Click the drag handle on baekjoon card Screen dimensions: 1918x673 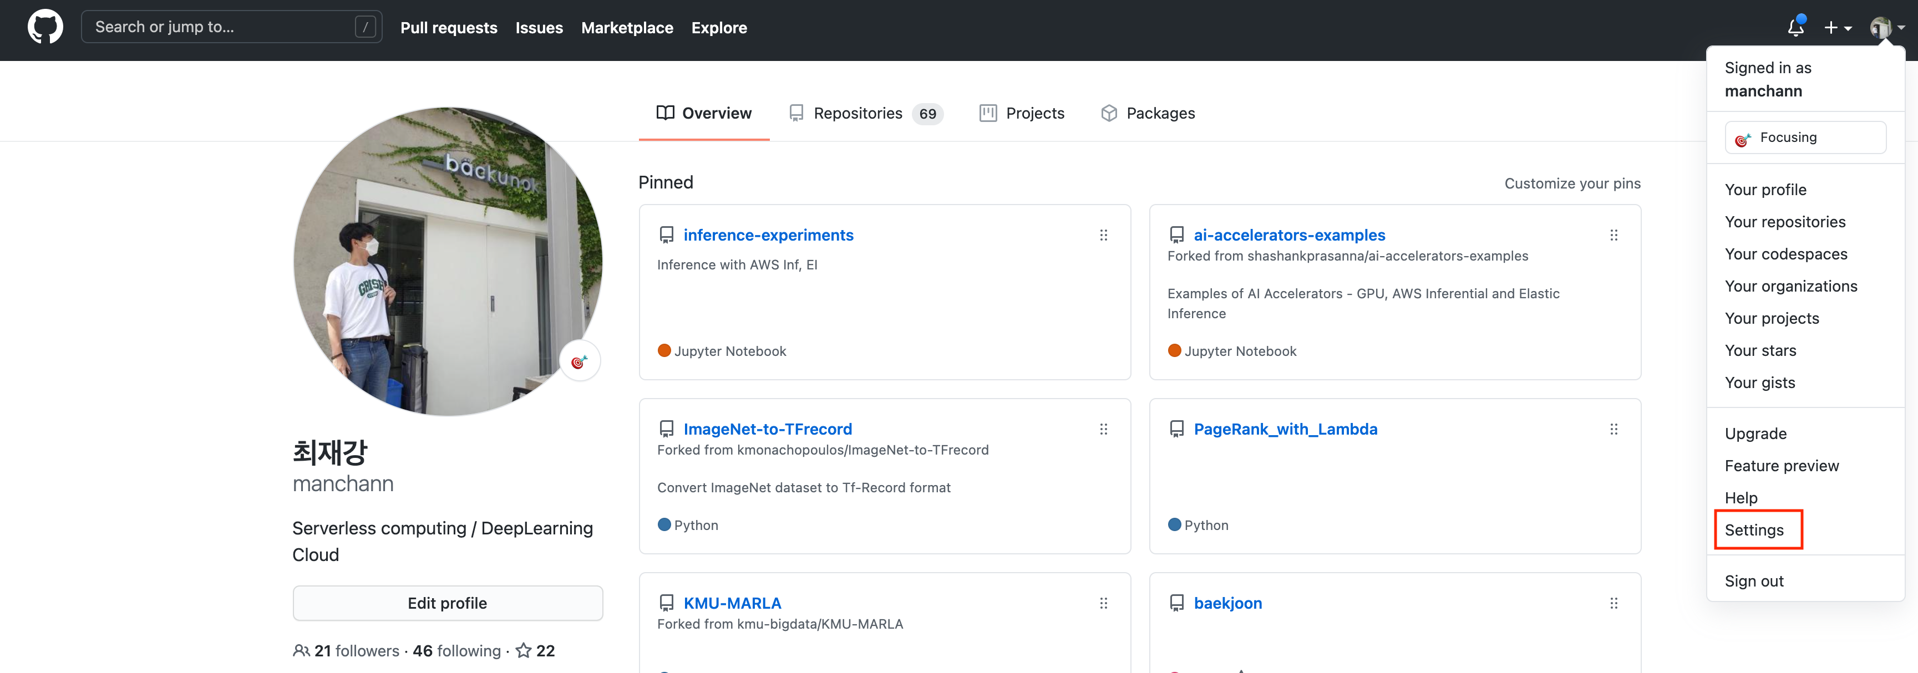(x=1613, y=603)
